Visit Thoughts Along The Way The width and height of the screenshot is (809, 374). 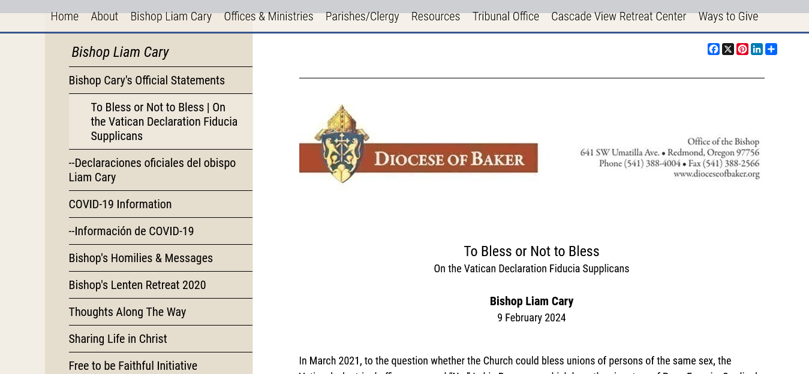click(x=127, y=312)
